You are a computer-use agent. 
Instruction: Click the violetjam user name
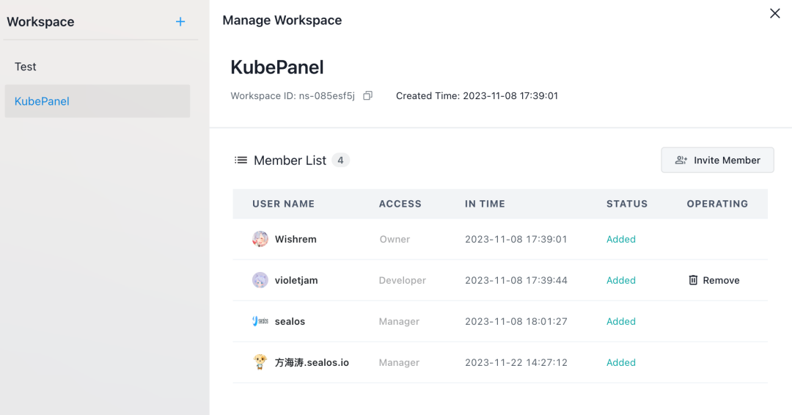[x=296, y=280]
